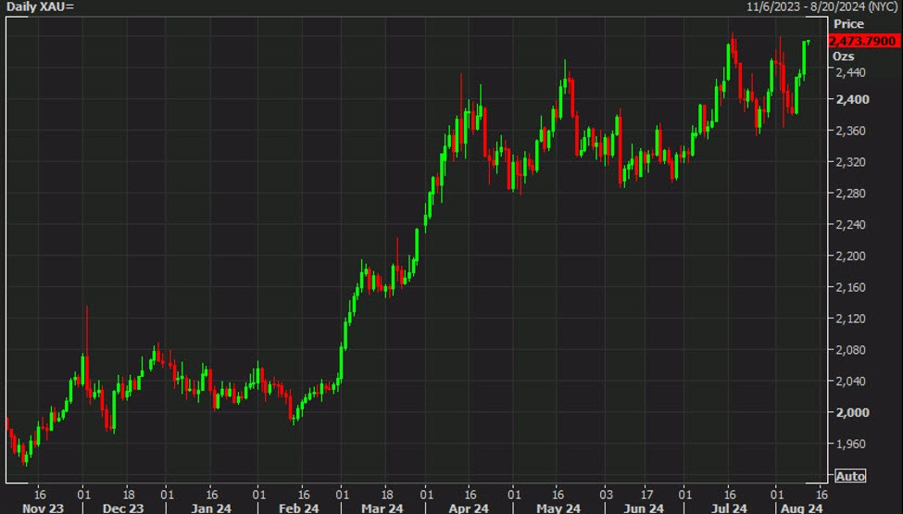Click the 2,000 price axis label
The height and width of the screenshot is (514, 903).
[852, 413]
